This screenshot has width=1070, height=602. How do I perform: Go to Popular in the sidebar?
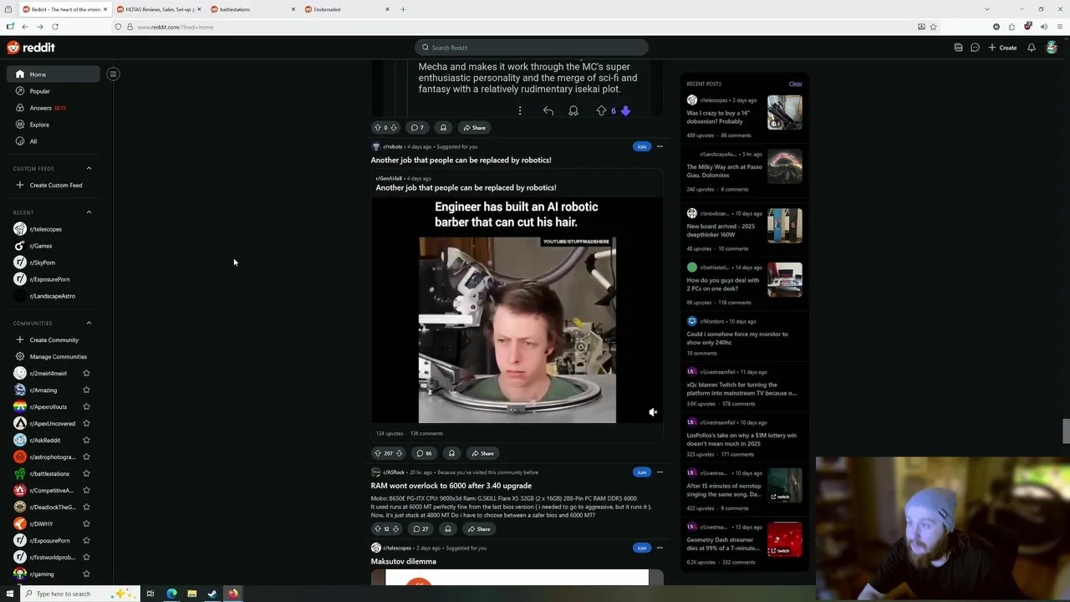point(53,91)
